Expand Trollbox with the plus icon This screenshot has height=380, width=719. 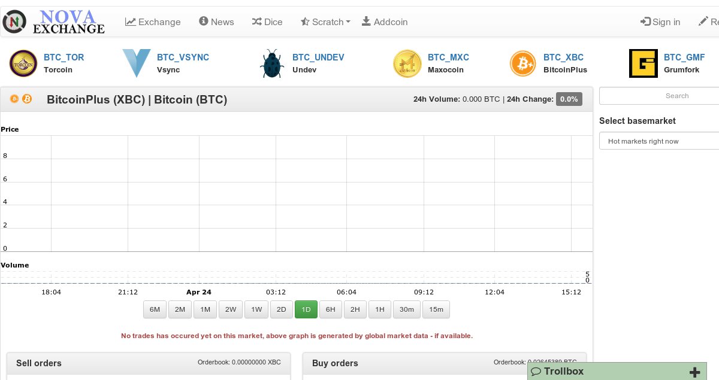tap(695, 372)
